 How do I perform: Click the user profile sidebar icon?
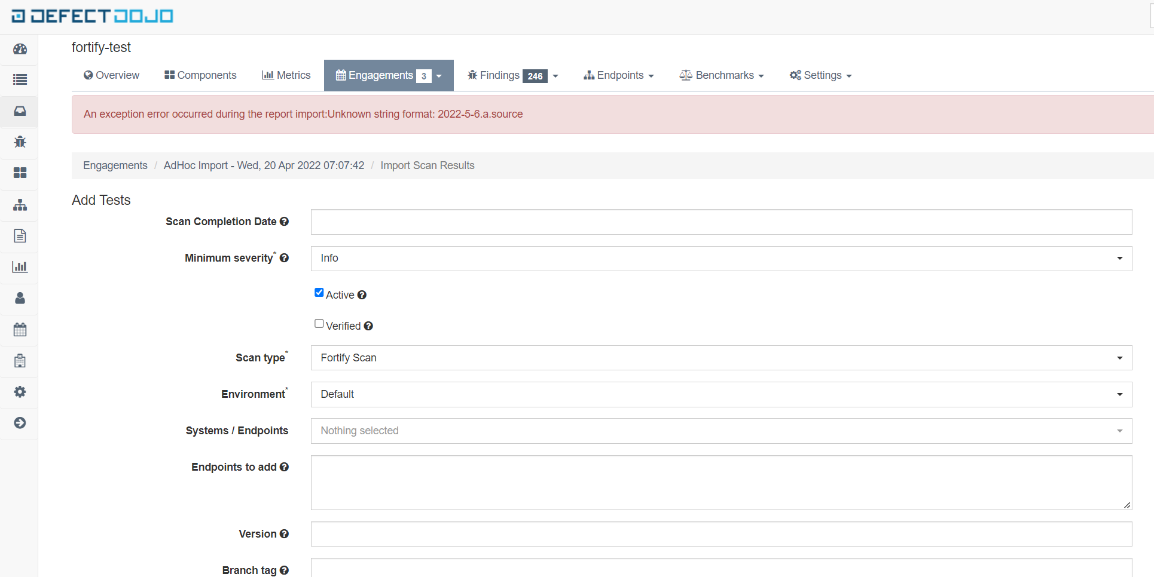20,299
